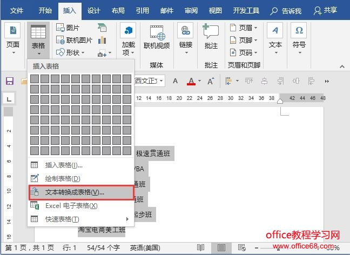Screen dimensions: 350x255
Task: Open the 符号 symbol group
Action: (x=299, y=39)
